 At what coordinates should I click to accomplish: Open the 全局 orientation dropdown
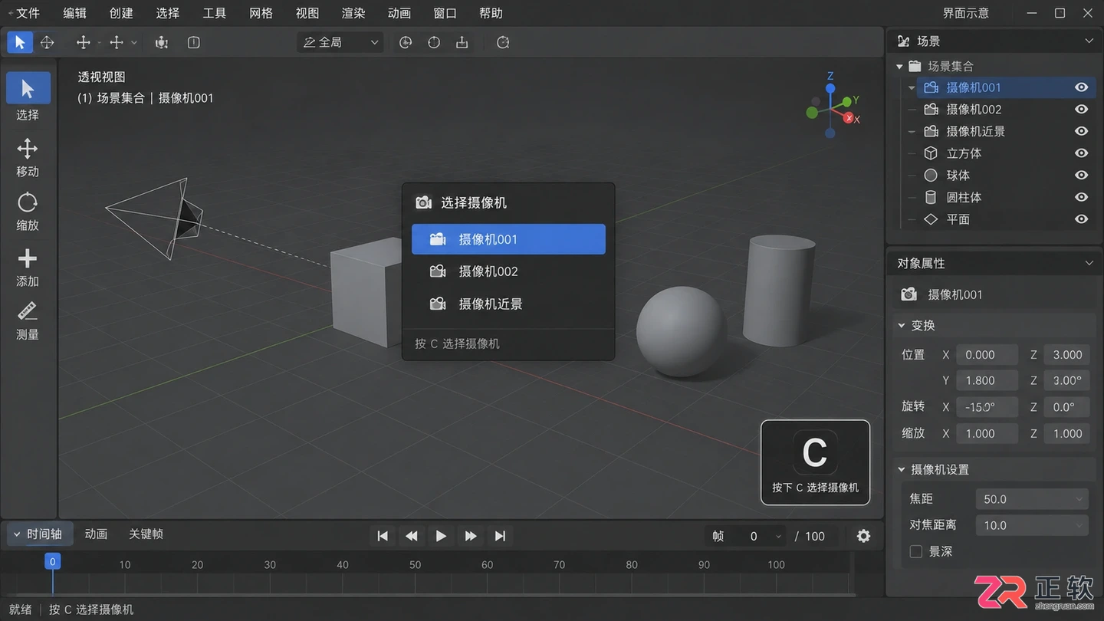(x=340, y=42)
